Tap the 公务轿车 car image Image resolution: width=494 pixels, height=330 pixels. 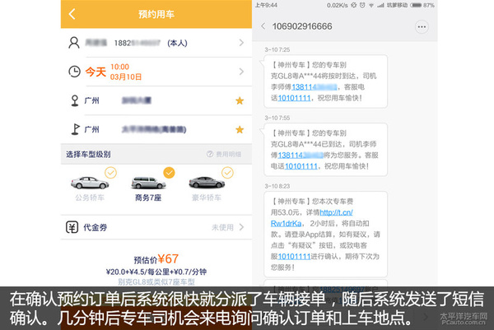pos(90,183)
